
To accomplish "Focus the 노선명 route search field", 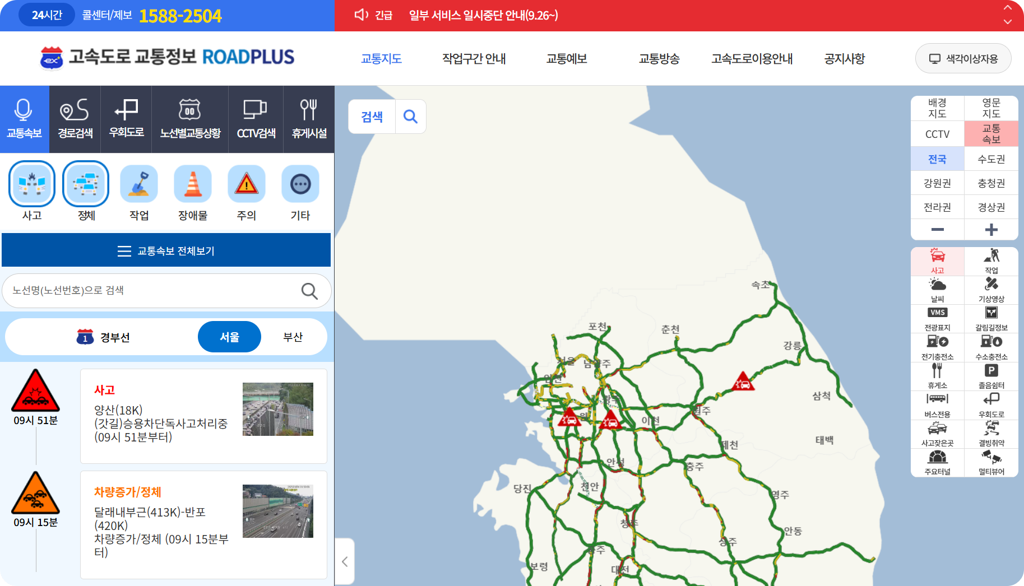I will click(166, 290).
